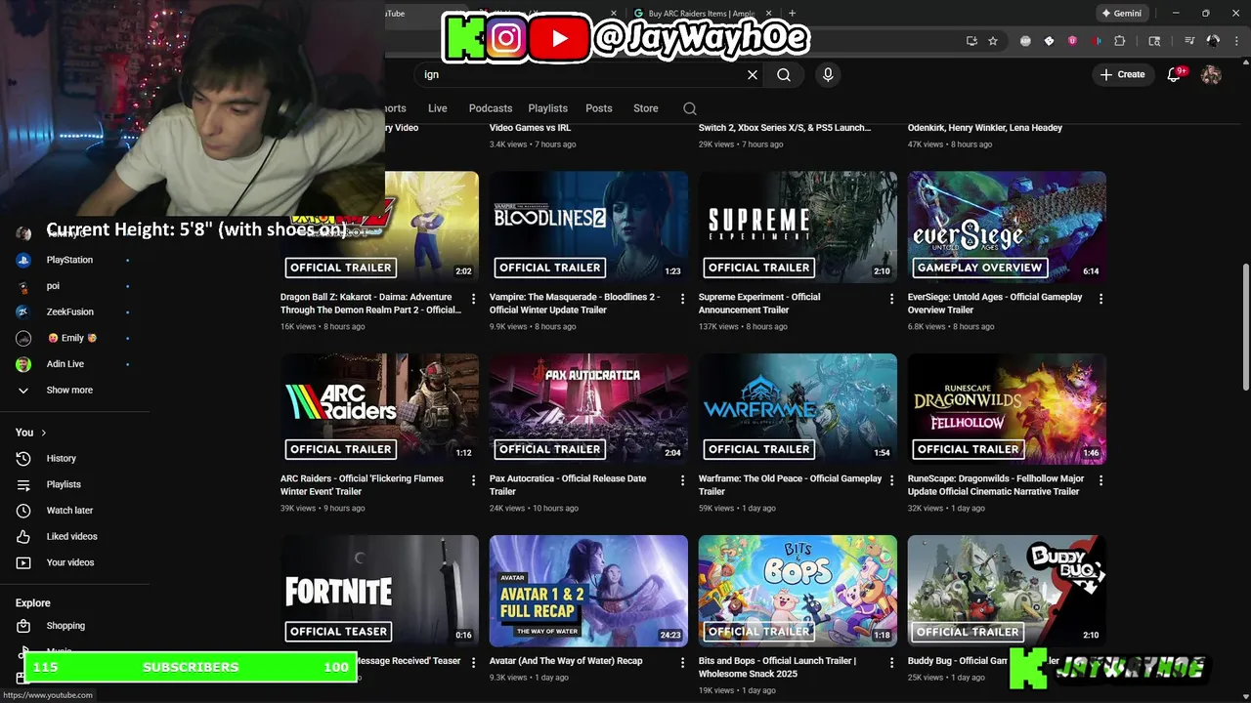Switch to the Live channel tab
The width and height of the screenshot is (1251, 703).
[x=437, y=108]
